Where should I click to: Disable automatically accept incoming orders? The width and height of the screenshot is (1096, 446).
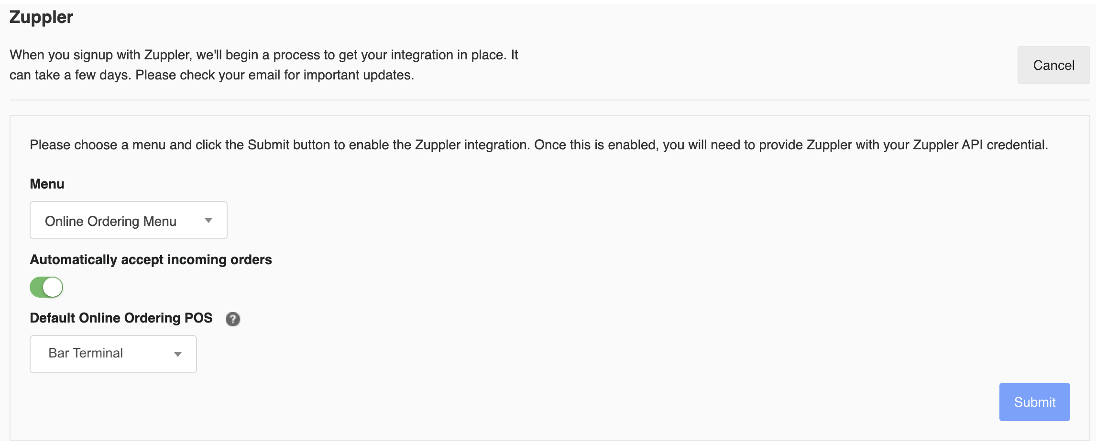tap(46, 287)
